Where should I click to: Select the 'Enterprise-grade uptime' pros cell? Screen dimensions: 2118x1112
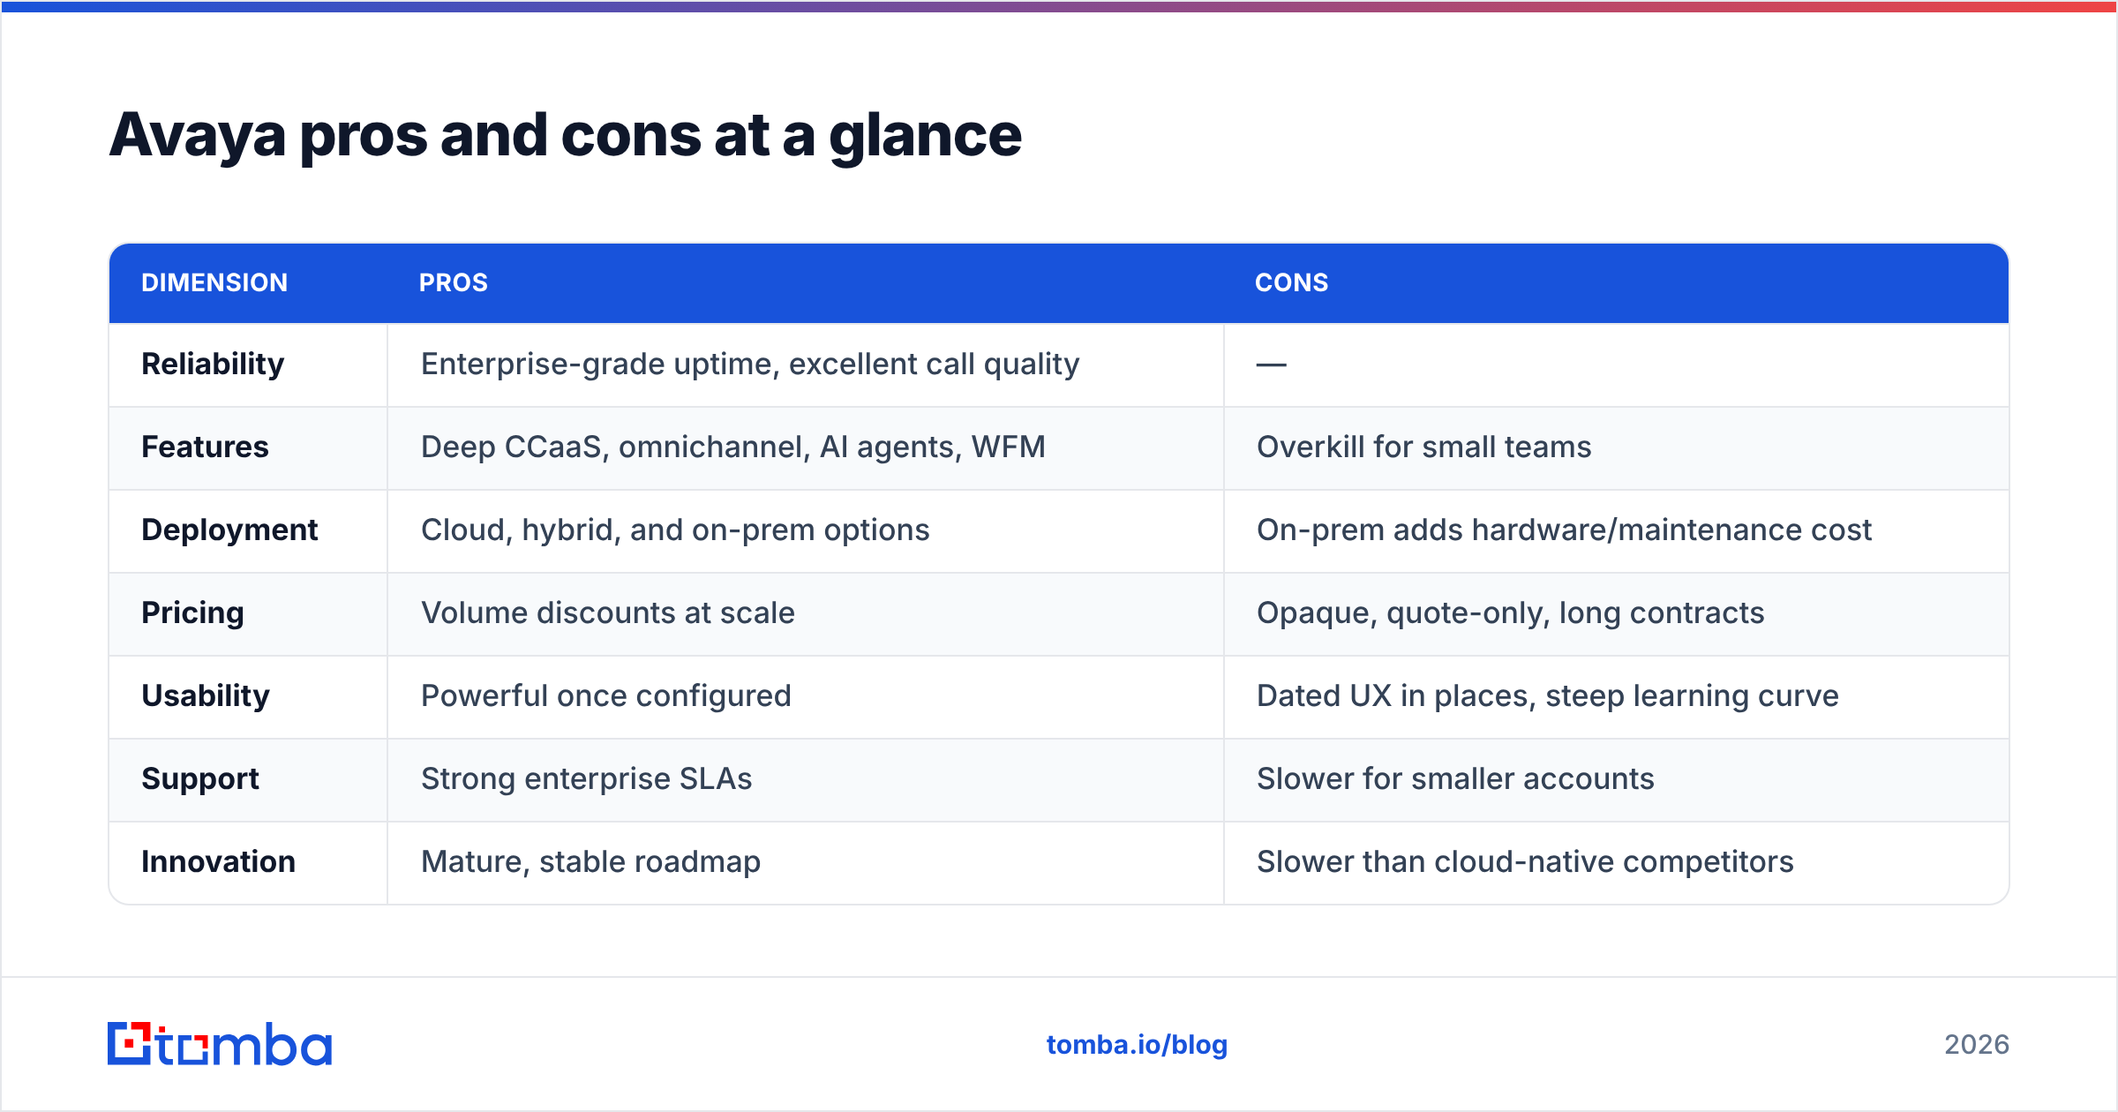coord(805,364)
